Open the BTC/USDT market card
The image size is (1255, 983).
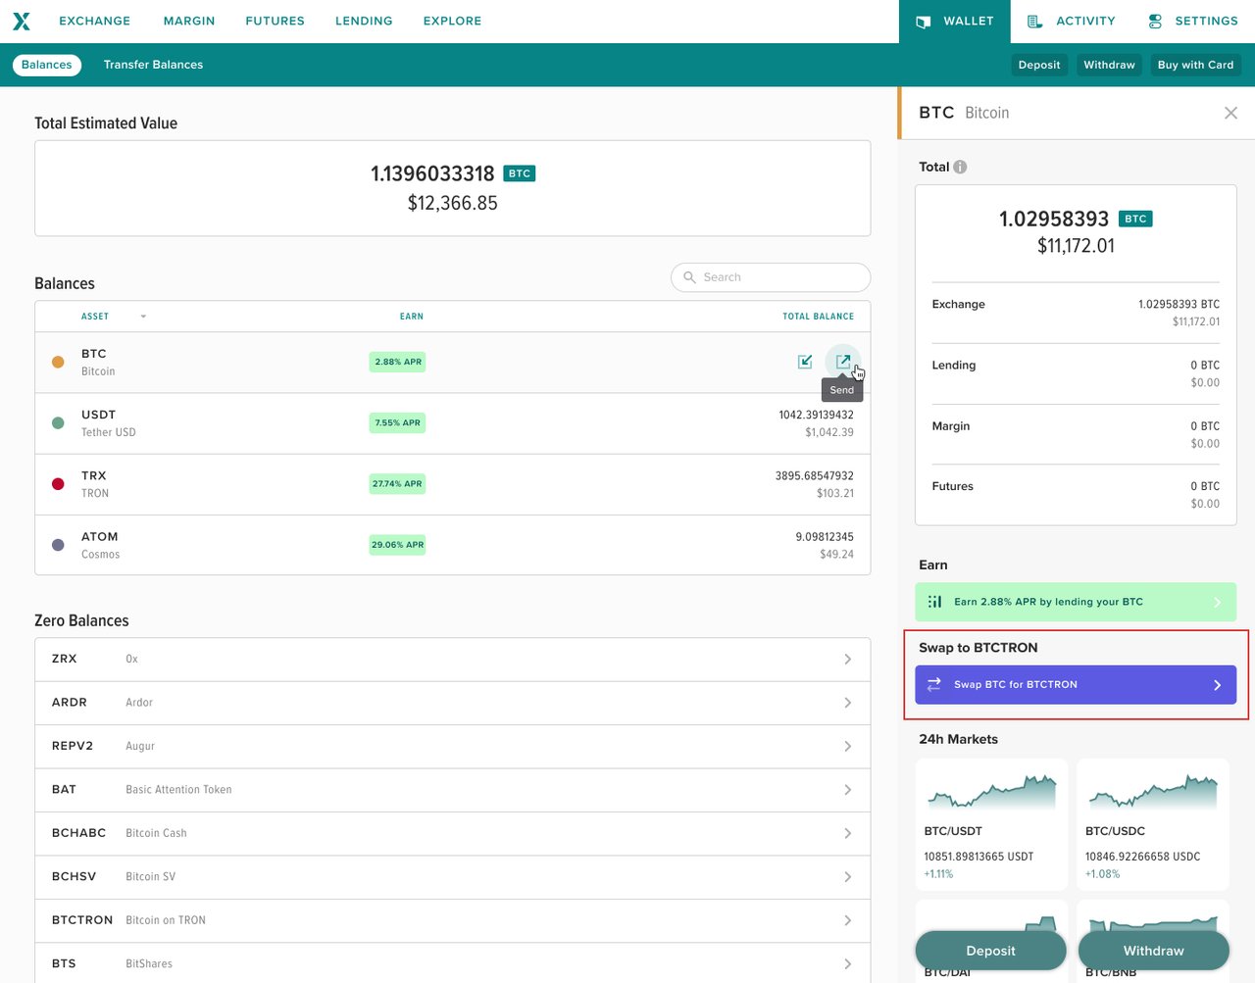pyautogui.click(x=991, y=825)
